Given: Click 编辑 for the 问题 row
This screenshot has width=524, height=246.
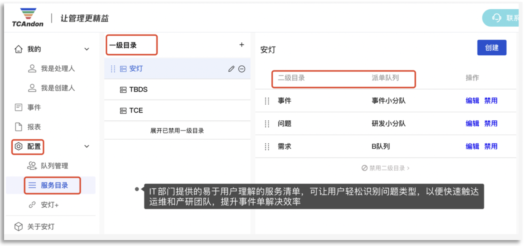Looking at the screenshot, I should click(472, 124).
